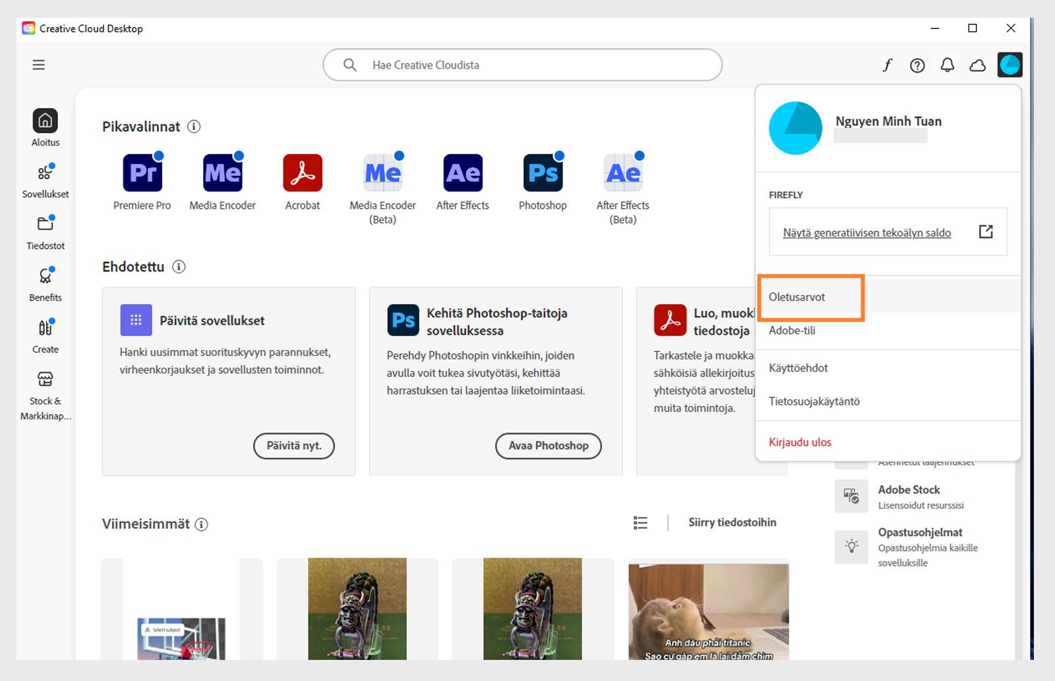Select Kirjaudu ulos to sign out
This screenshot has height=681, width=1055.
pos(799,442)
